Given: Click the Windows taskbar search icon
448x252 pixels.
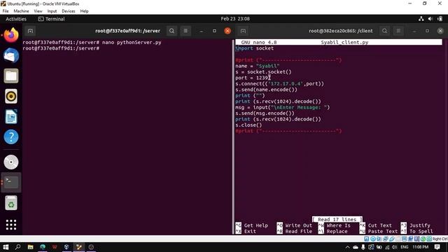Looking at the screenshot, I should click(17, 247).
